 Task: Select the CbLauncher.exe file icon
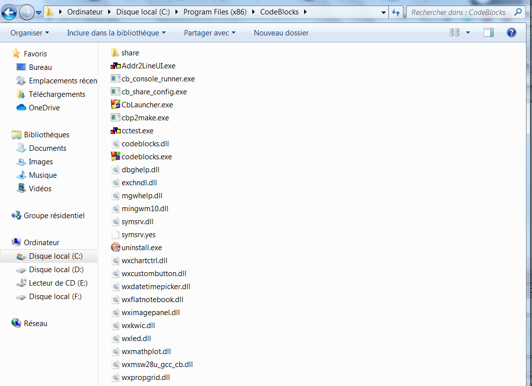pyautogui.click(x=115, y=105)
